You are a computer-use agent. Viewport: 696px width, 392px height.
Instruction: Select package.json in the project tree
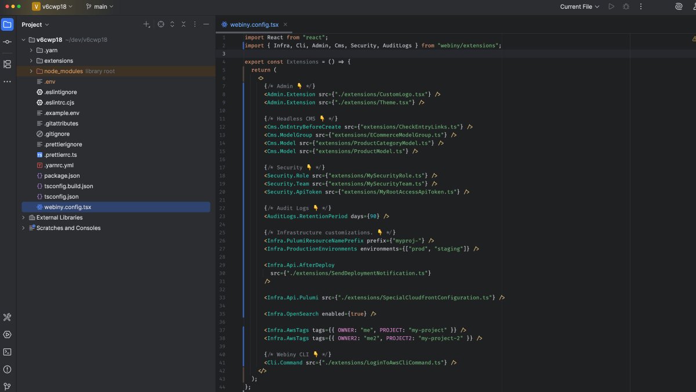click(x=61, y=175)
